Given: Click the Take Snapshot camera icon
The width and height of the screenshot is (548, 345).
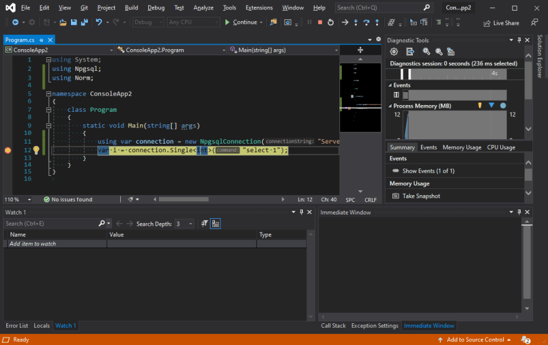Looking at the screenshot, I should (x=395, y=196).
